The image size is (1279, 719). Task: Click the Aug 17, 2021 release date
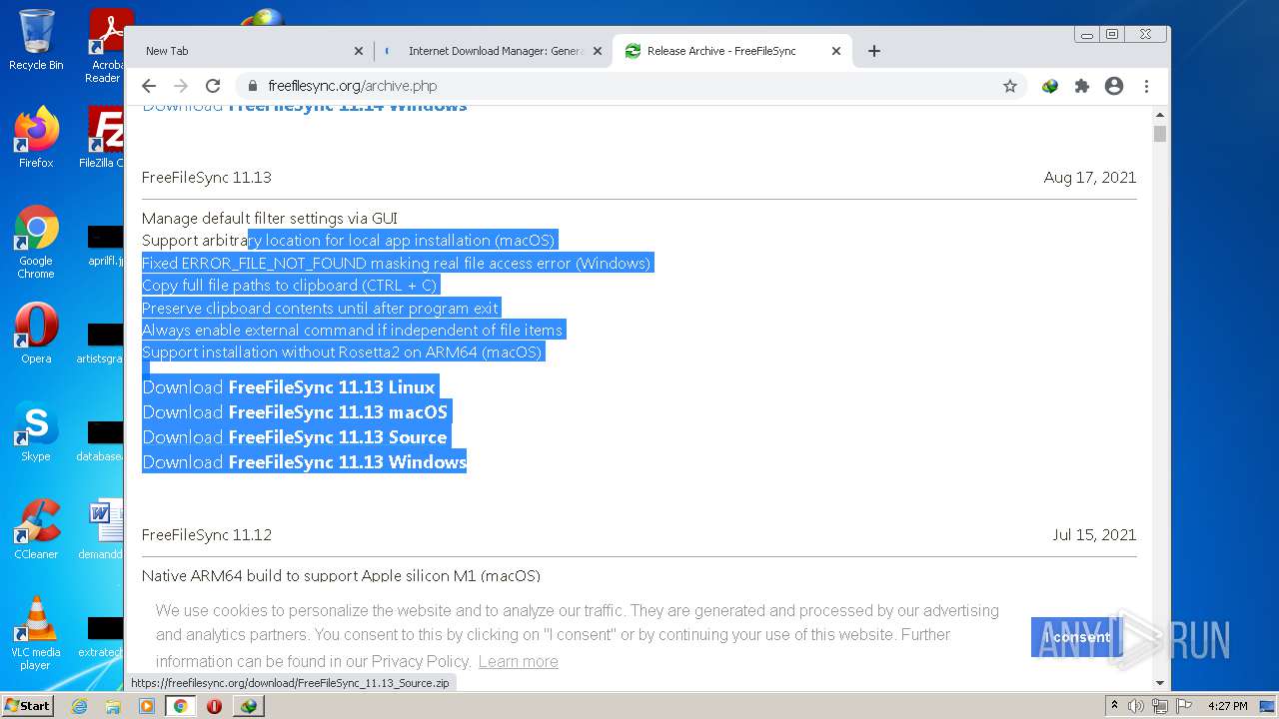tap(1090, 178)
